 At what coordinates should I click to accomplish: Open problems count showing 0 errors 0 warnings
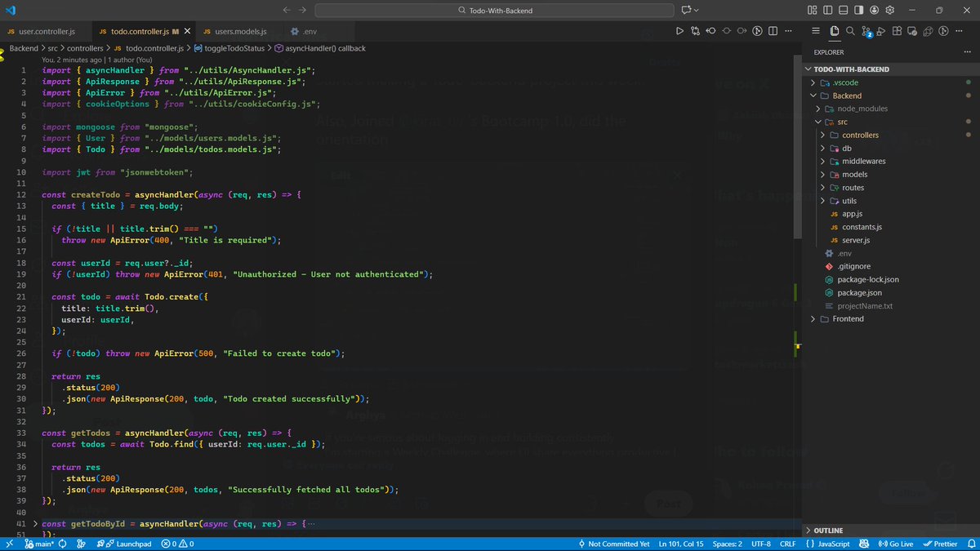[x=177, y=544]
